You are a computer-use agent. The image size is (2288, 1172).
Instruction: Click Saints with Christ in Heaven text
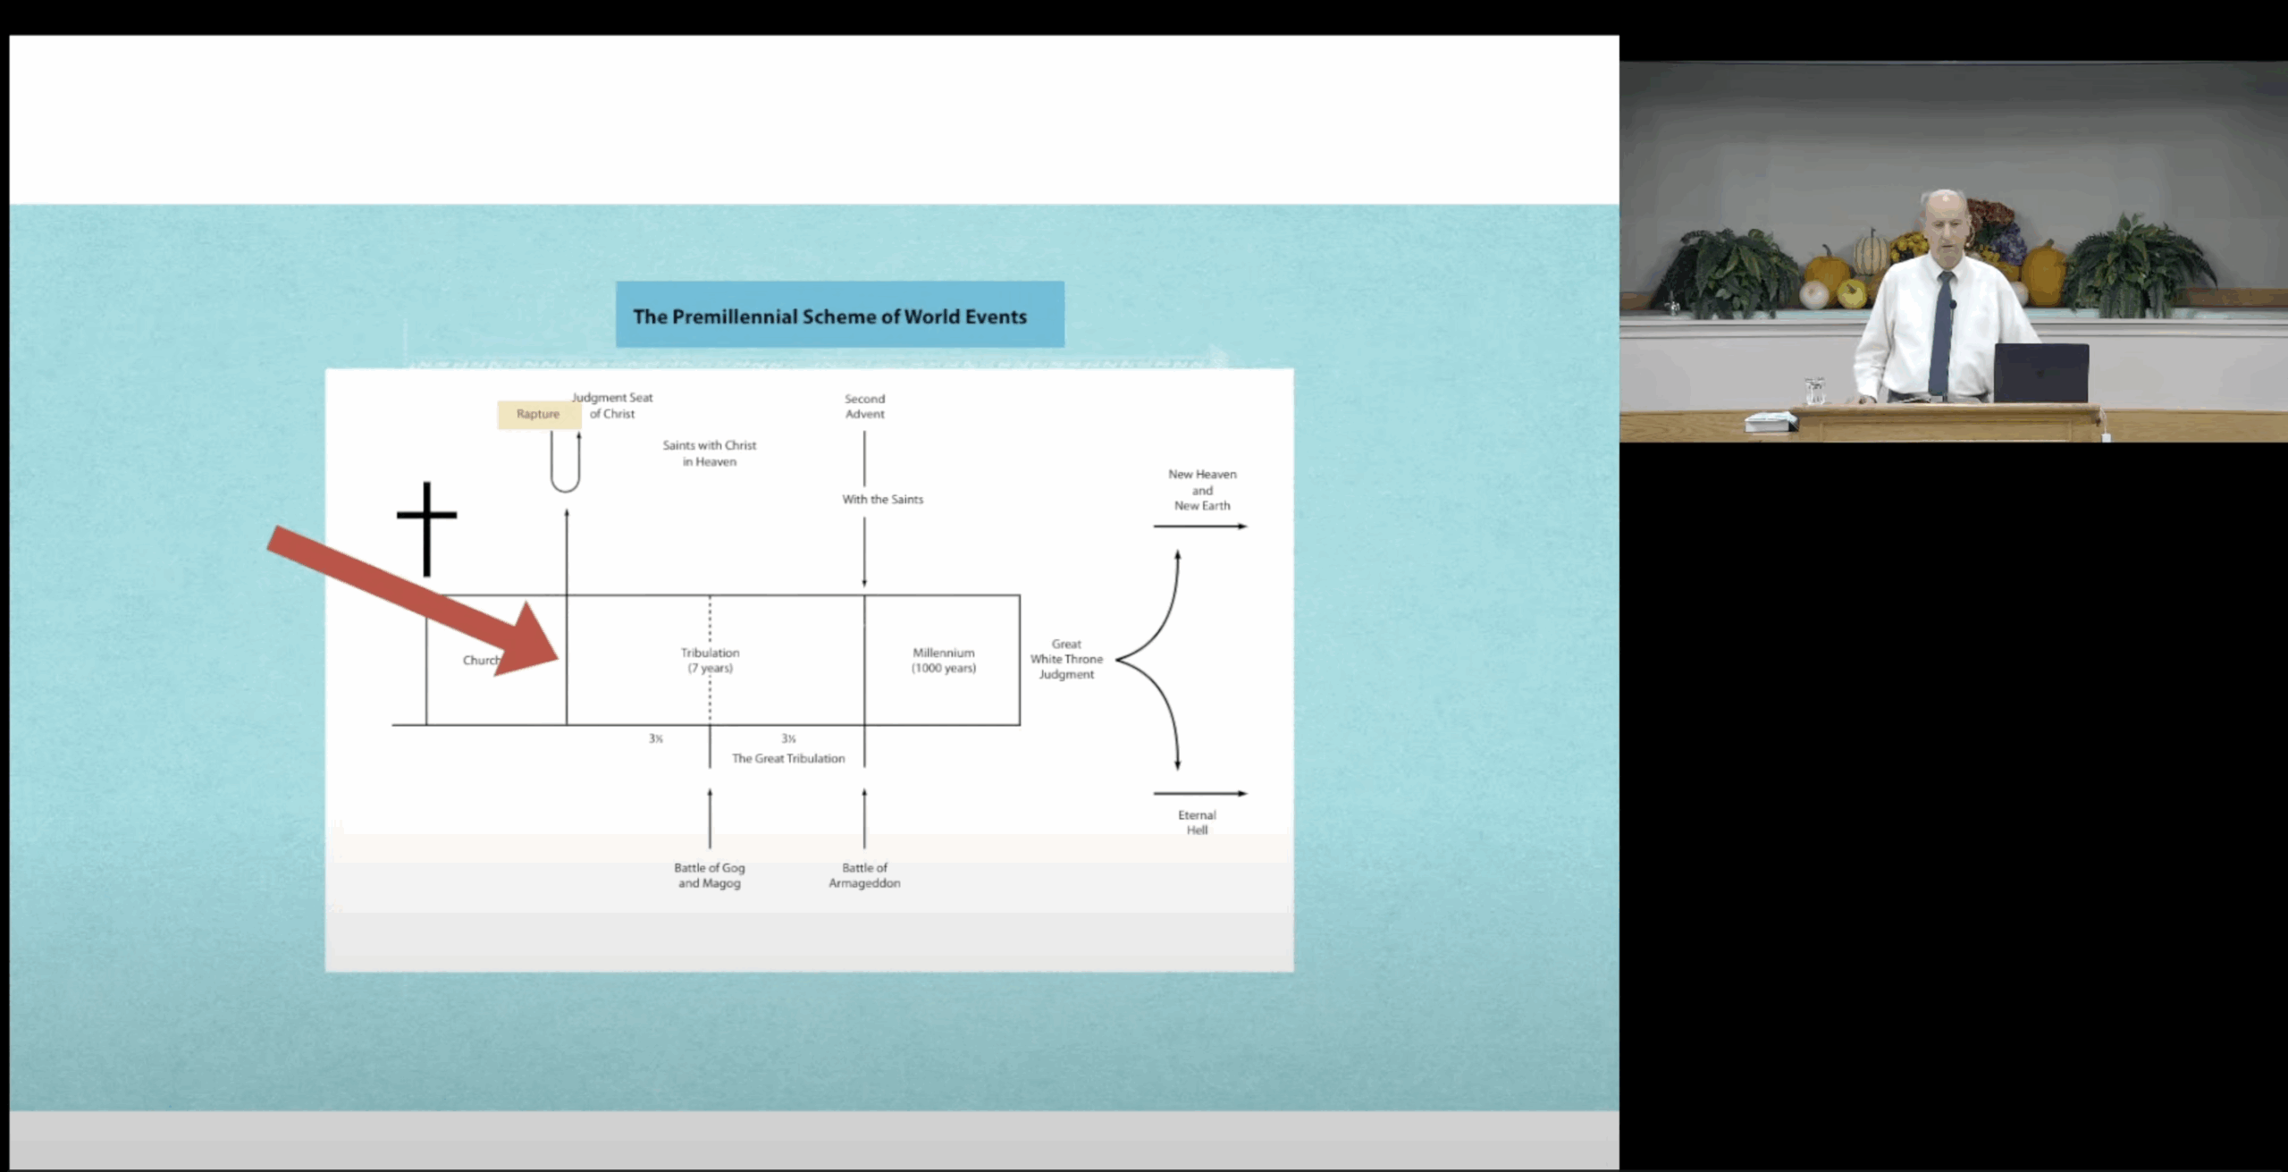tap(709, 453)
